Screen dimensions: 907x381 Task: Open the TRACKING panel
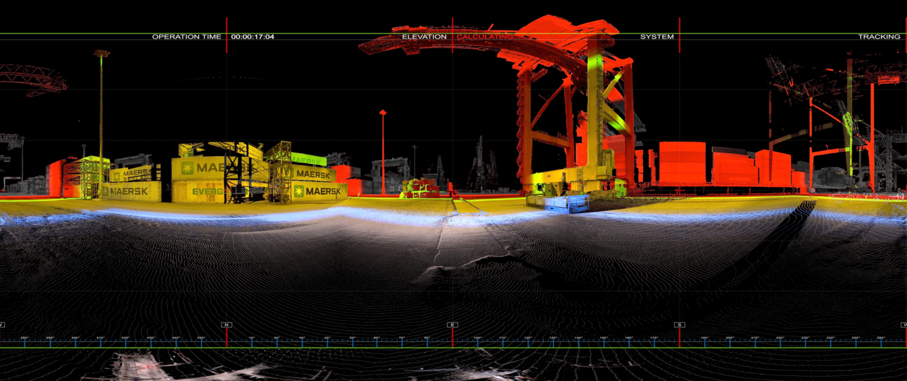[x=883, y=36]
